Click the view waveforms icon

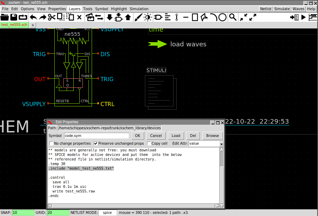click(313, 17)
